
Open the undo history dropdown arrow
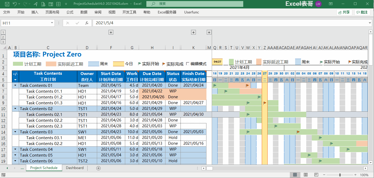click(19, 4)
